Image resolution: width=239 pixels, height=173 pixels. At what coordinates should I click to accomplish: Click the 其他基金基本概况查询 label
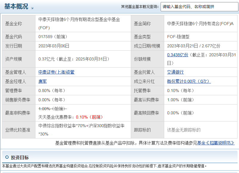click(x=140, y=7)
